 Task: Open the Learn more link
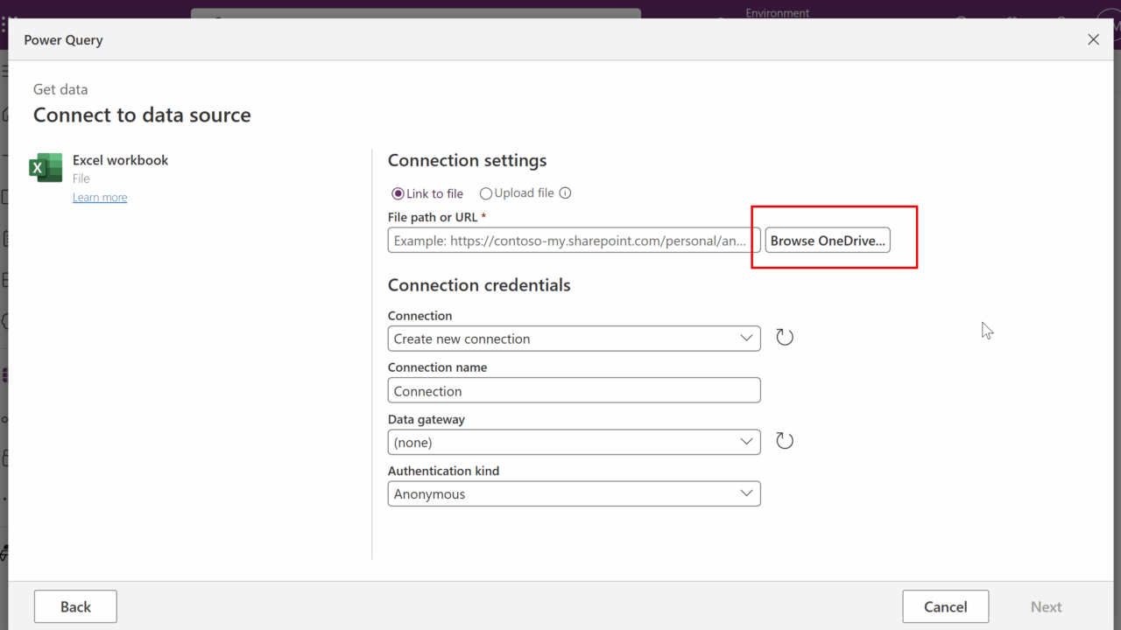click(x=100, y=198)
